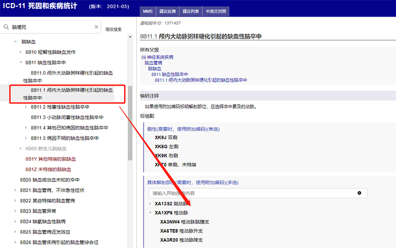Viewport: 396px width, 248px height.
Task: Expand 8B26 脑血管综合征 node
Action: 15,242
